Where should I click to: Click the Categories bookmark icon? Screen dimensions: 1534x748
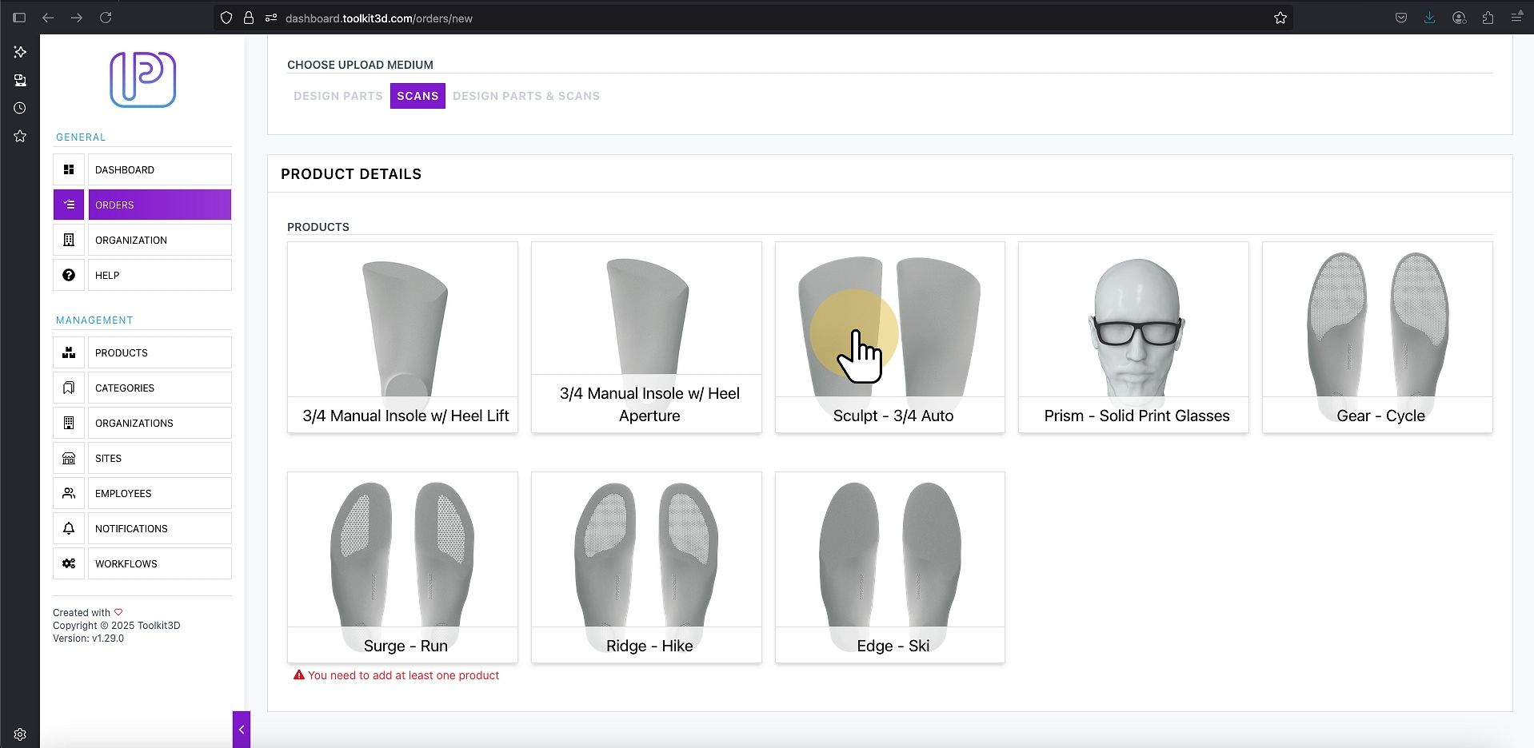(x=69, y=388)
